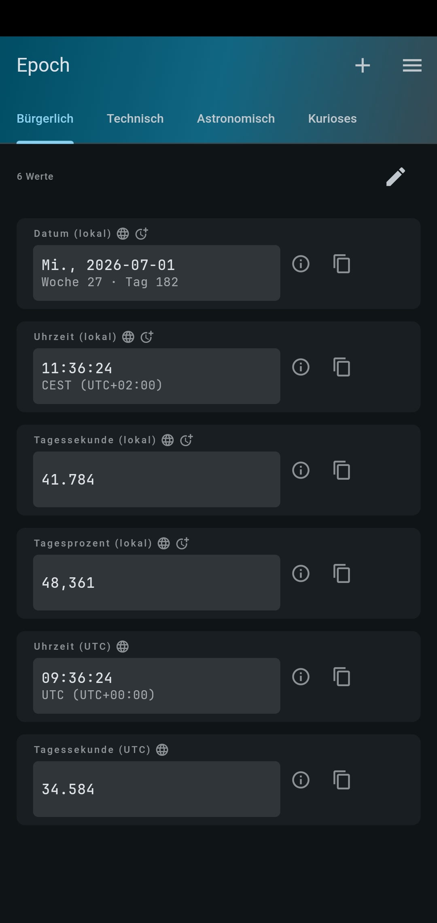Tap the 11:36:24 CEST time field
The width and height of the screenshot is (437, 923).
point(157,376)
